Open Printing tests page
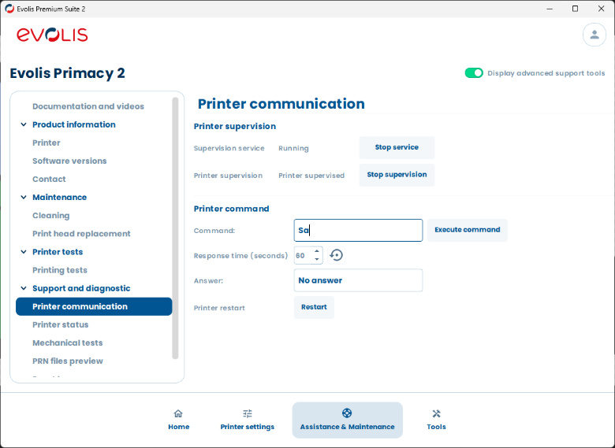 click(x=60, y=270)
